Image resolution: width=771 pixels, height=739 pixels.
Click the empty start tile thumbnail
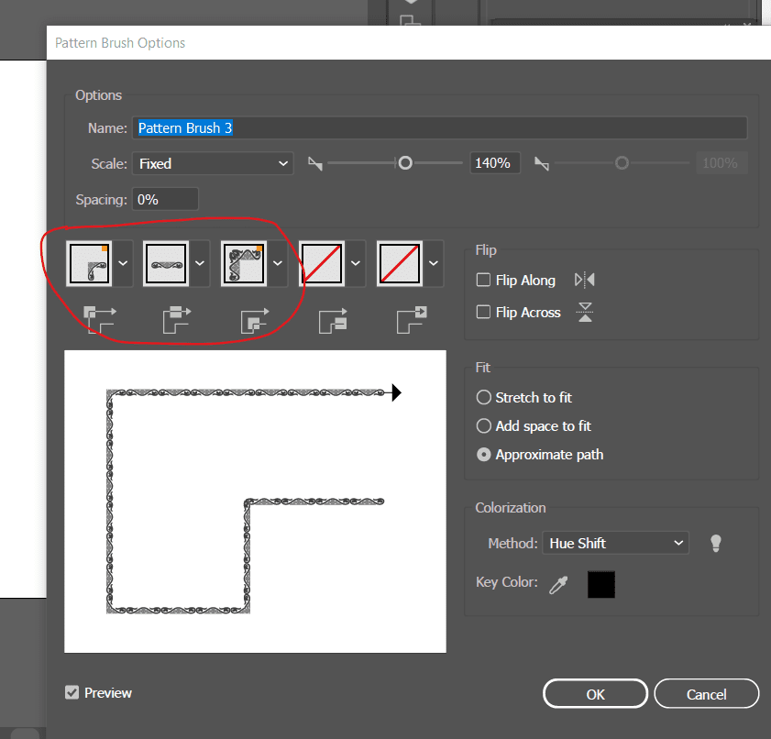click(322, 263)
